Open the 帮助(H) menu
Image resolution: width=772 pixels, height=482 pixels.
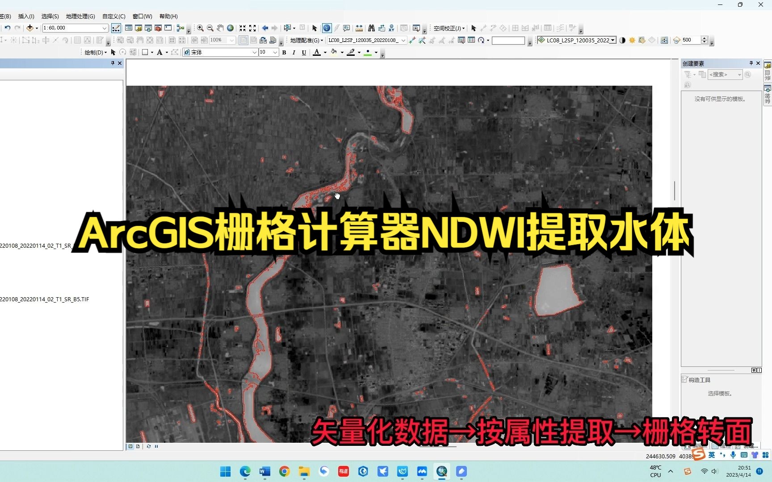pos(168,16)
